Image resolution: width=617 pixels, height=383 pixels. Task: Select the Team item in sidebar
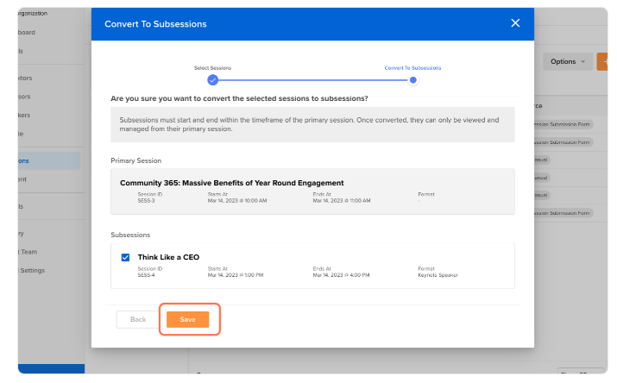pyautogui.click(x=28, y=252)
